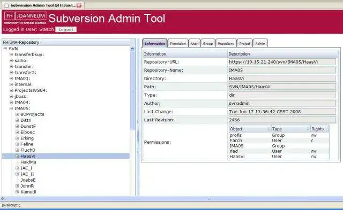Expand the Fellne folder

[17, 144]
